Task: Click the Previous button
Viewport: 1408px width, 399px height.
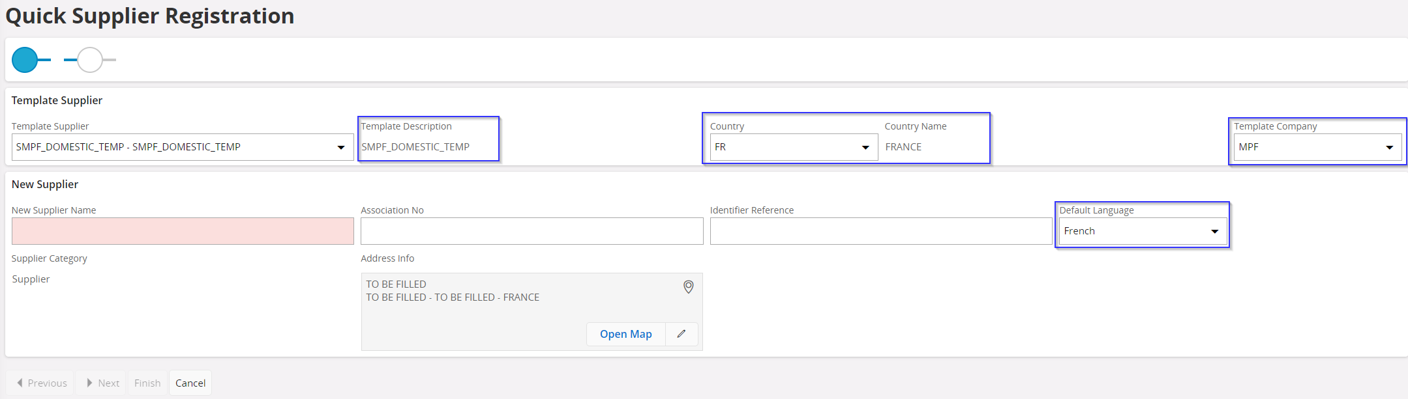Action: click(x=42, y=383)
